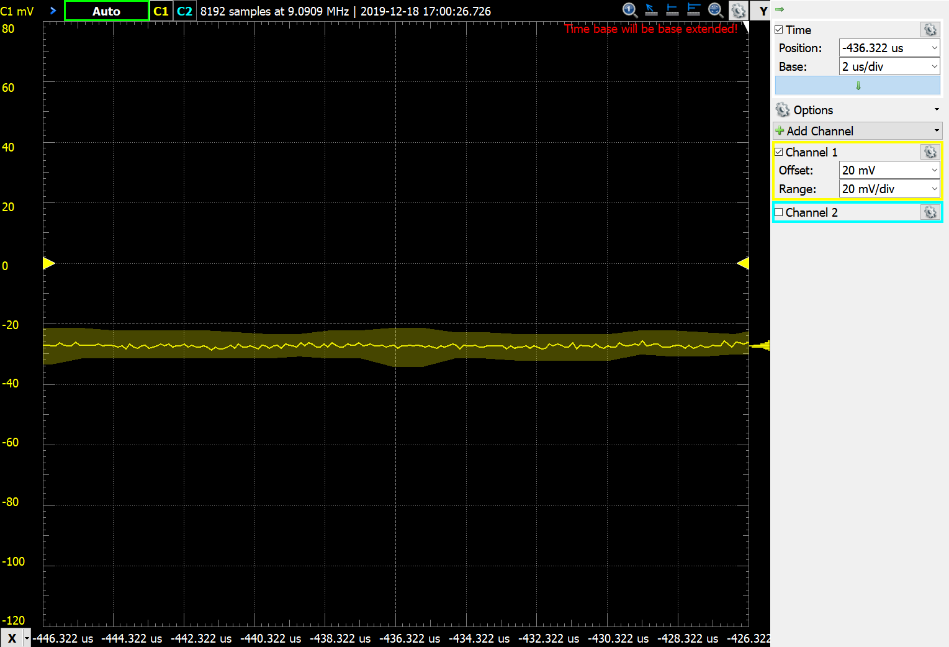Image resolution: width=949 pixels, height=647 pixels.
Task: Select the pointer measurement cursor tool
Action: pyautogui.click(x=651, y=10)
